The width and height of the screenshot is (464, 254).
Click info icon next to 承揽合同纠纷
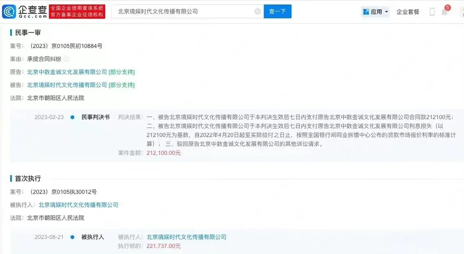66,59
